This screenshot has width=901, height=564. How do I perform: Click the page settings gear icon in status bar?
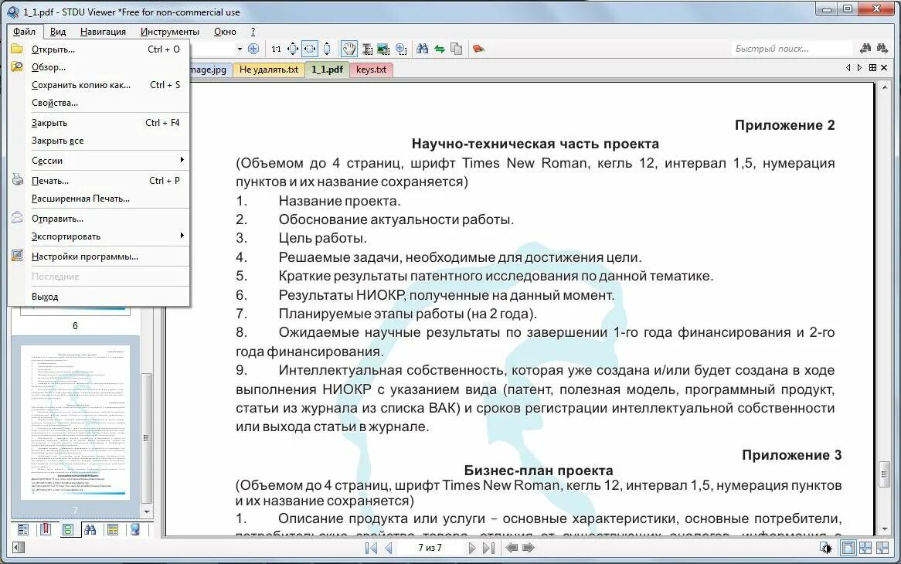(x=826, y=548)
